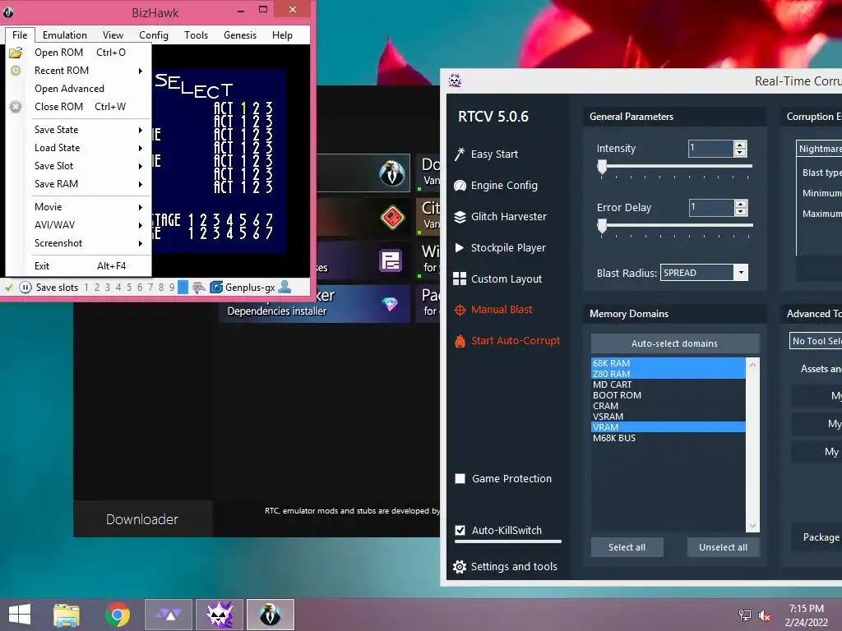Deselect 68K RAM memory domain
842x631 pixels.
pyautogui.click(x=669, y=363)
